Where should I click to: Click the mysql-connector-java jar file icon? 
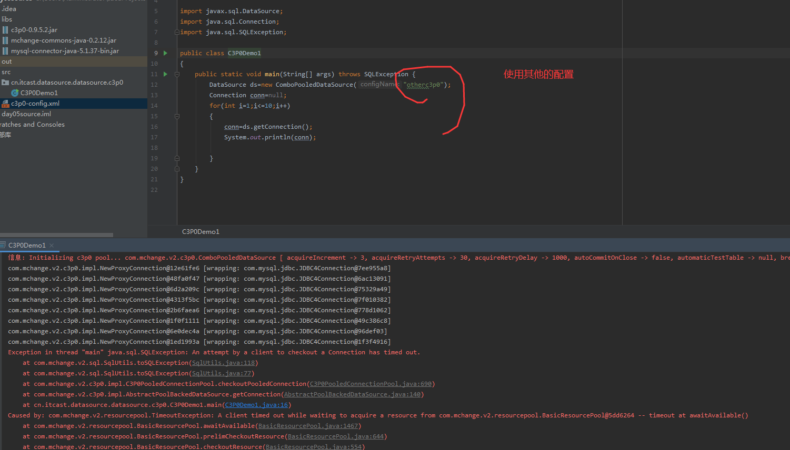tap(5, 51)
